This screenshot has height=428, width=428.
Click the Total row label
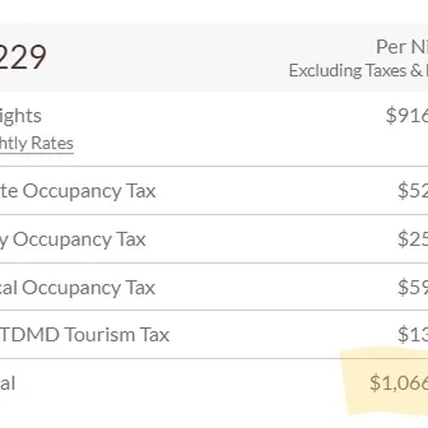(8, 383)
